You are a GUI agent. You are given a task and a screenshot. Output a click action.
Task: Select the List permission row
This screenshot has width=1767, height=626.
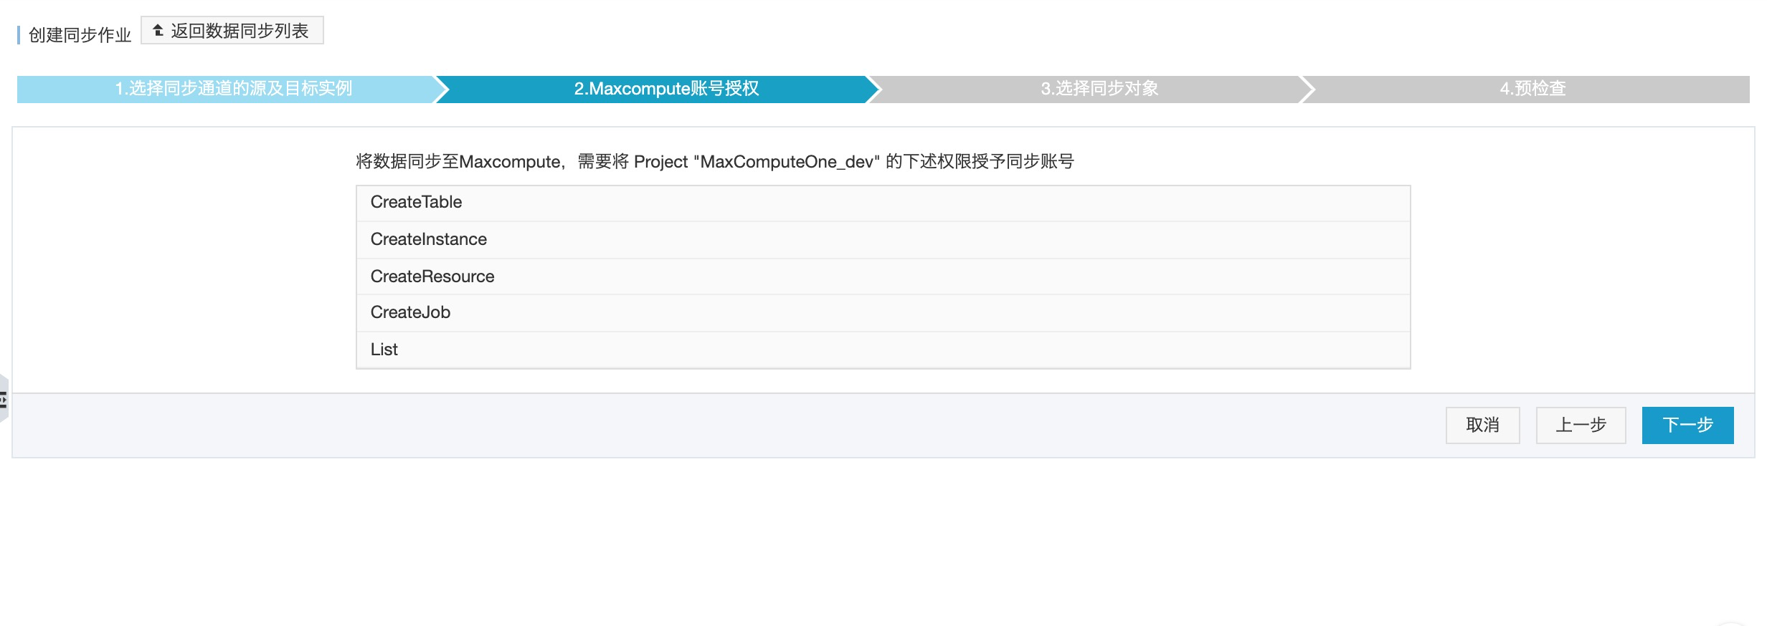pos(883,350)
